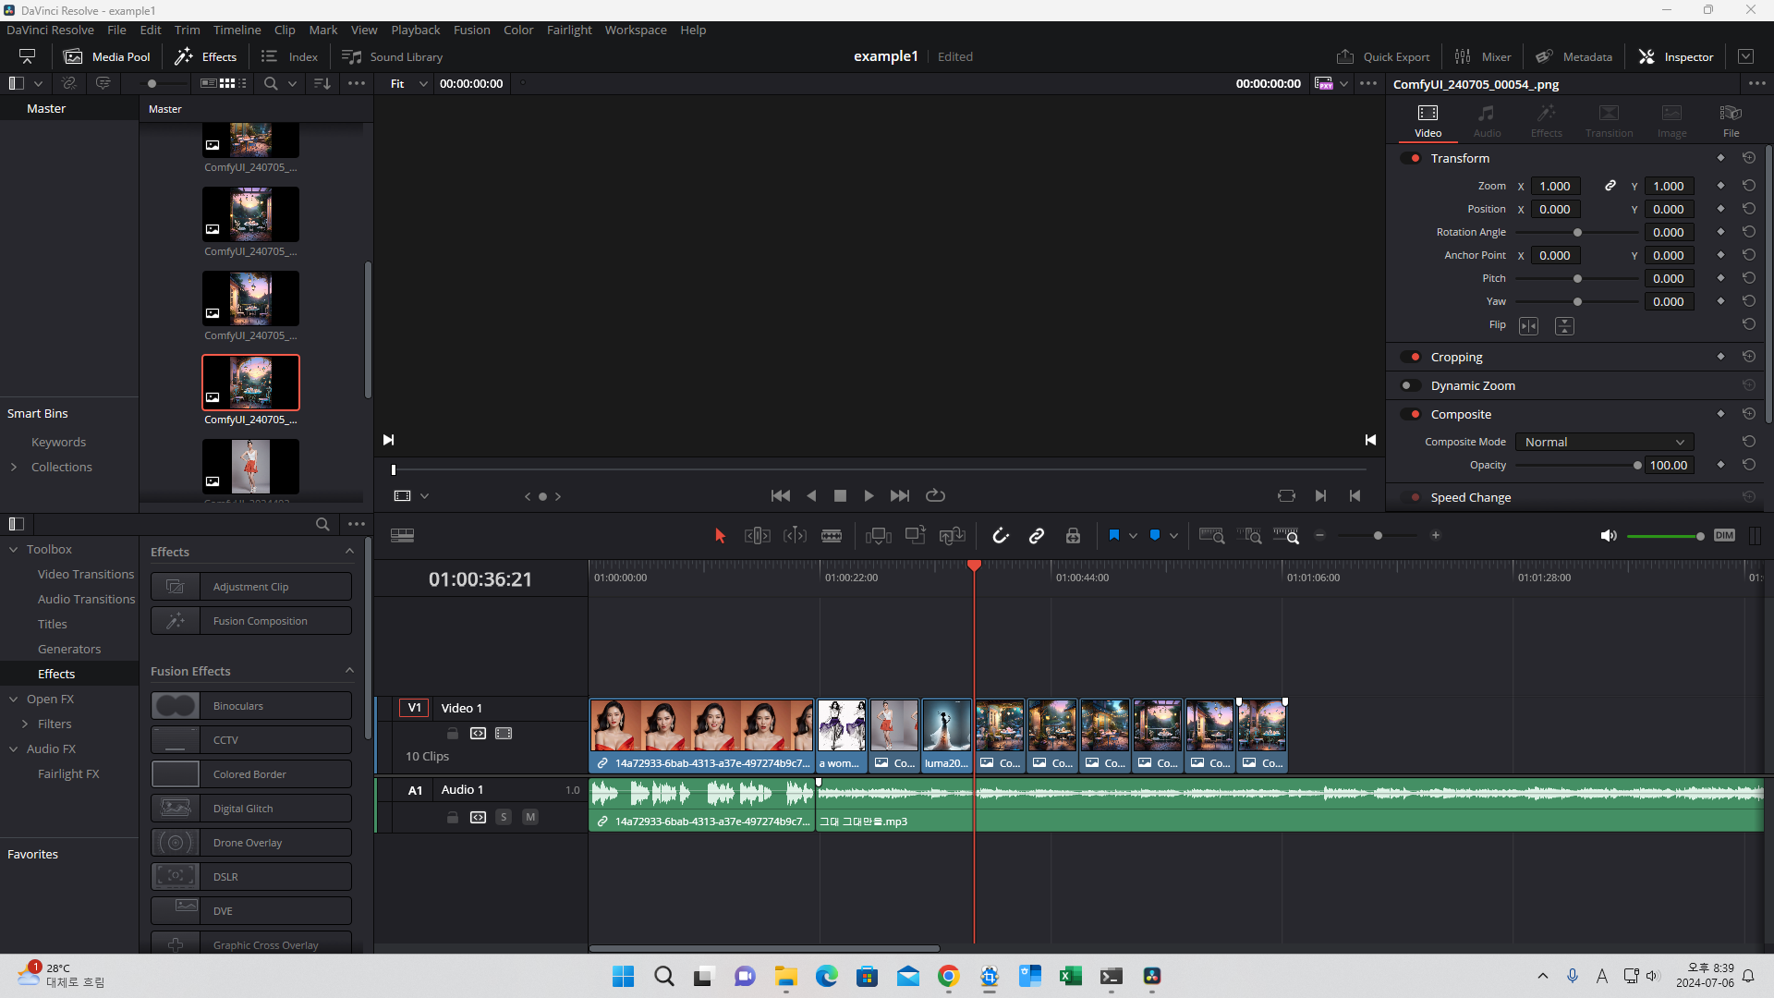Select the Blade edit mode tool
This screenshot has height=998, width=1774.
point(831,536)
